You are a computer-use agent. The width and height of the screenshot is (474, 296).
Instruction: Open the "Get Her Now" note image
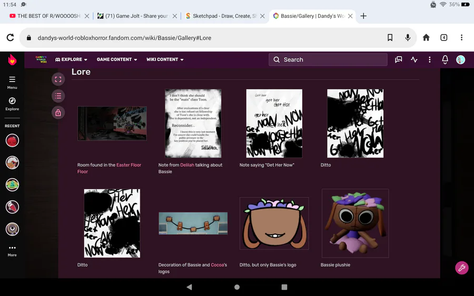pyautogui.click(x=274, y=124)
